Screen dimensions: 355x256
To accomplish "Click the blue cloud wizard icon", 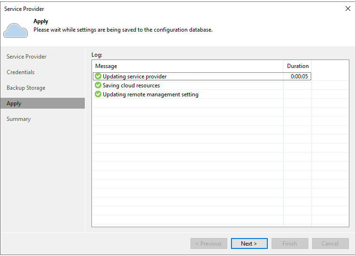I will [x=16, y=30].
